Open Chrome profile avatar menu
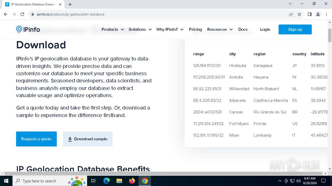The height and width of the screenshot is (186, 332). [x=318, y=14]
